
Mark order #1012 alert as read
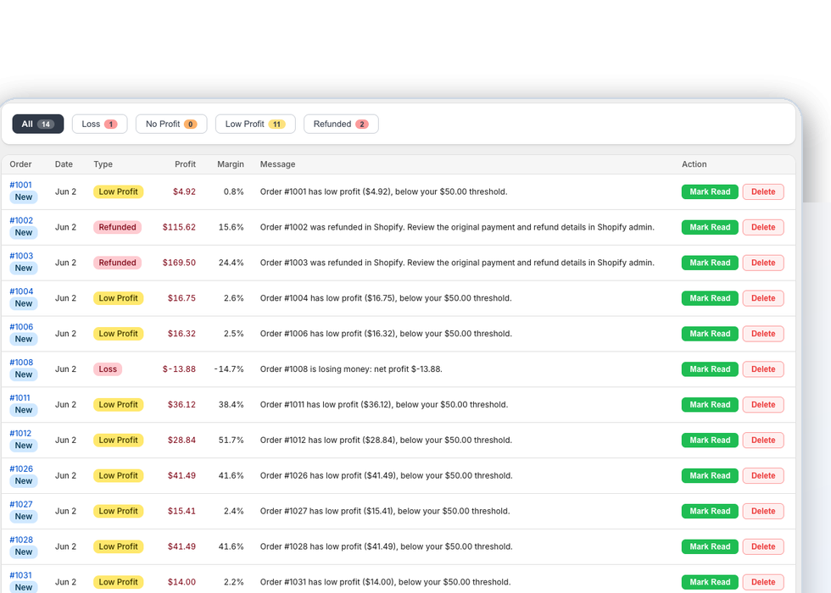tap(710, 440)
